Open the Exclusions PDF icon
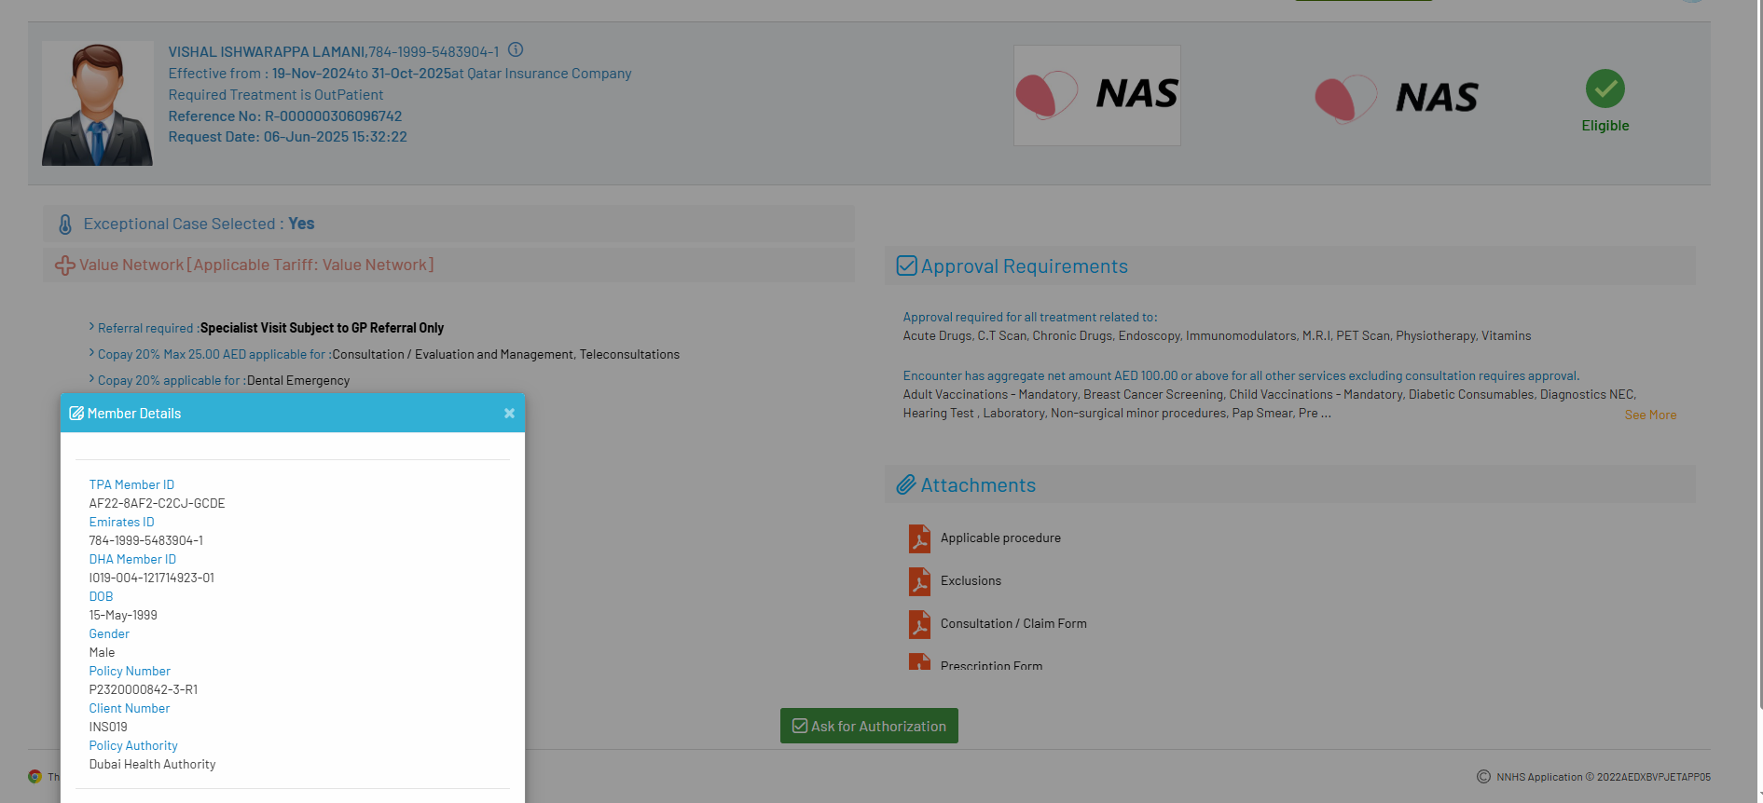Image resolution: width=1763 pixels, height=803 pixels. pos(919,581)
